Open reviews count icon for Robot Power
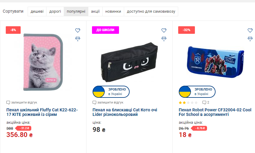Viewport: 255px width, 153px height. tap(204, 103)
